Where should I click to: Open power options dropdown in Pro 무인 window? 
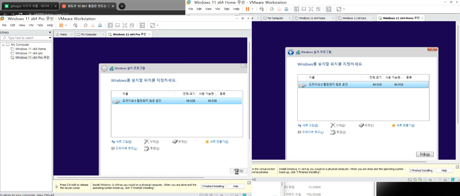pos(66,25)
